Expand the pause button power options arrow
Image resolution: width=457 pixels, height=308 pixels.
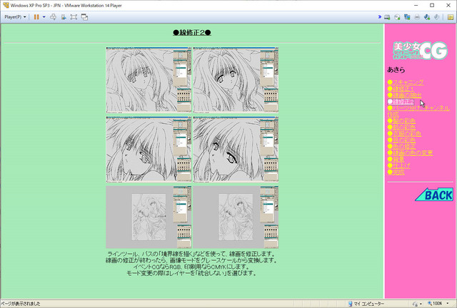coord(44,17)
